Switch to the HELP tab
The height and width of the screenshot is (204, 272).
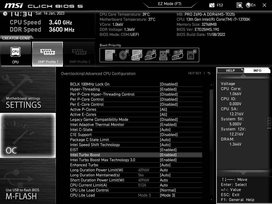tap(230, 70)
